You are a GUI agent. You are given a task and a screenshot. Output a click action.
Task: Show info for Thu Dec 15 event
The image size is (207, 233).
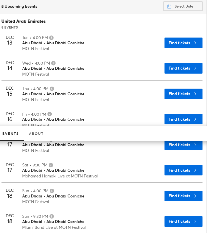[x=52, y=89]
